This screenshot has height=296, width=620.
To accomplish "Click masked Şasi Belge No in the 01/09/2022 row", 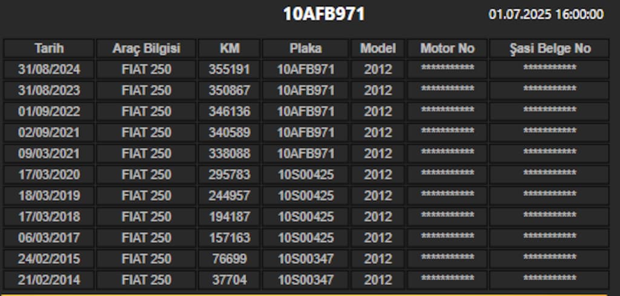I will tap(549, 110).
